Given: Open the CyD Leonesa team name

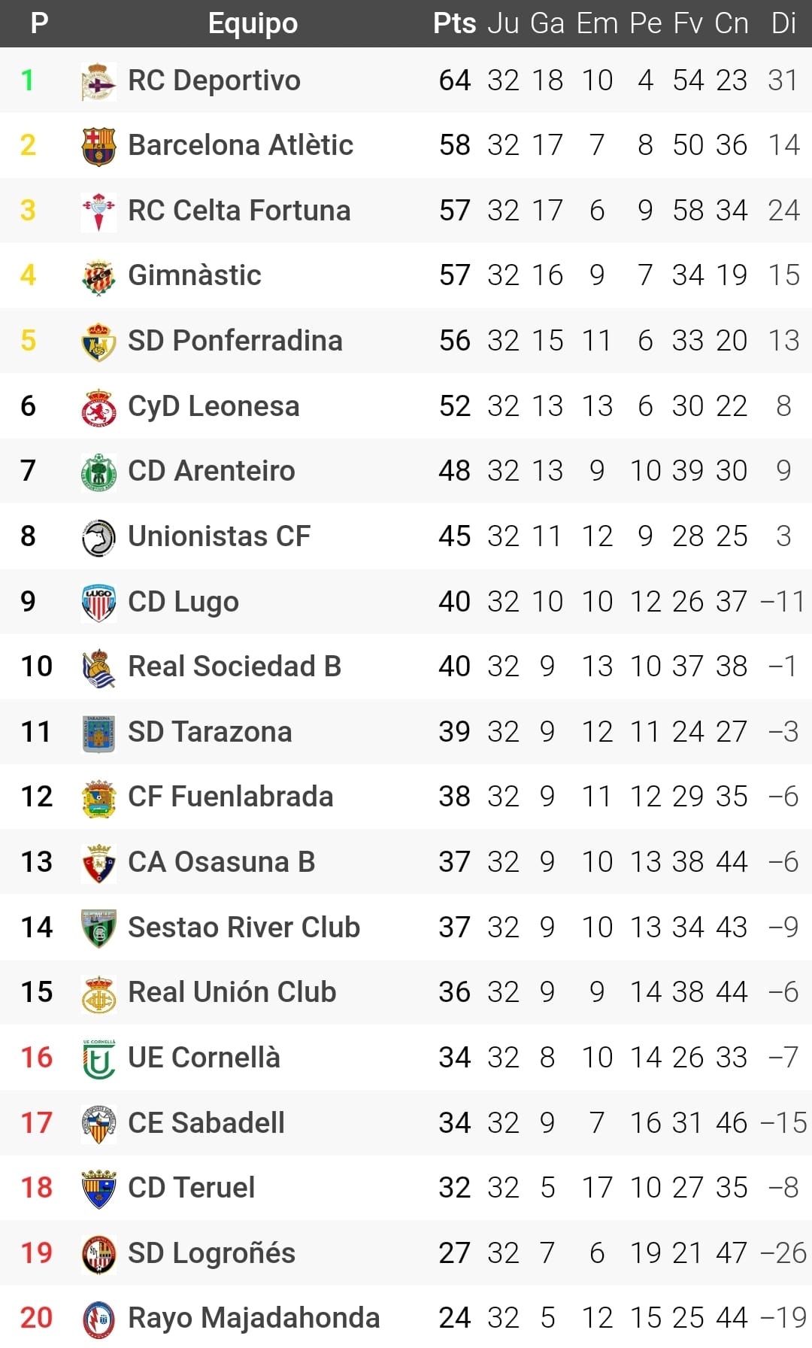Looking at the screenshot, I should [x=214, y=406].
